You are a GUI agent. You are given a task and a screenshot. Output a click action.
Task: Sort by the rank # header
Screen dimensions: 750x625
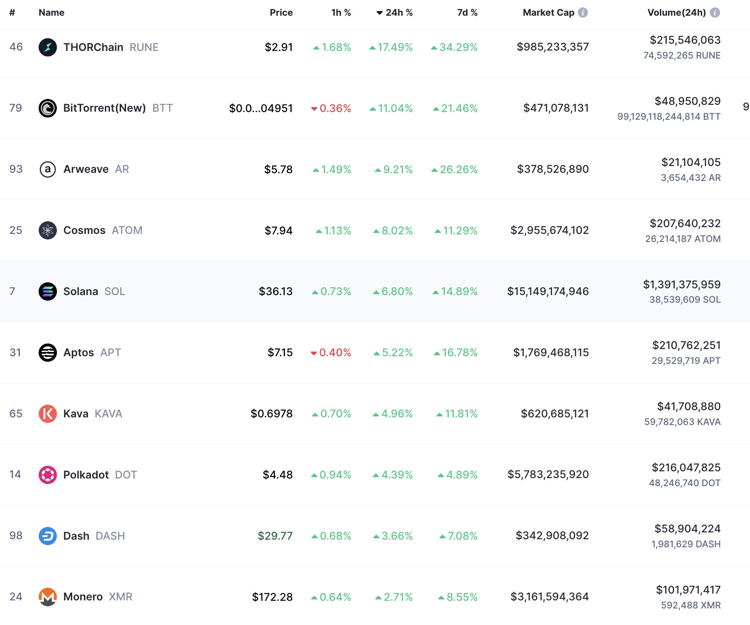12,13
